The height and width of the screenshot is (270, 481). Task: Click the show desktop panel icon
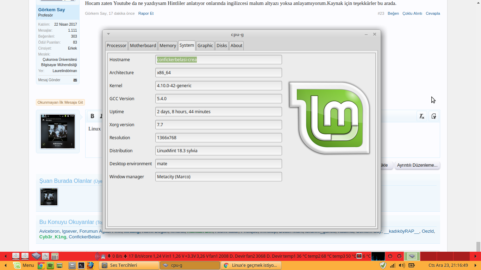coord(72,265)
